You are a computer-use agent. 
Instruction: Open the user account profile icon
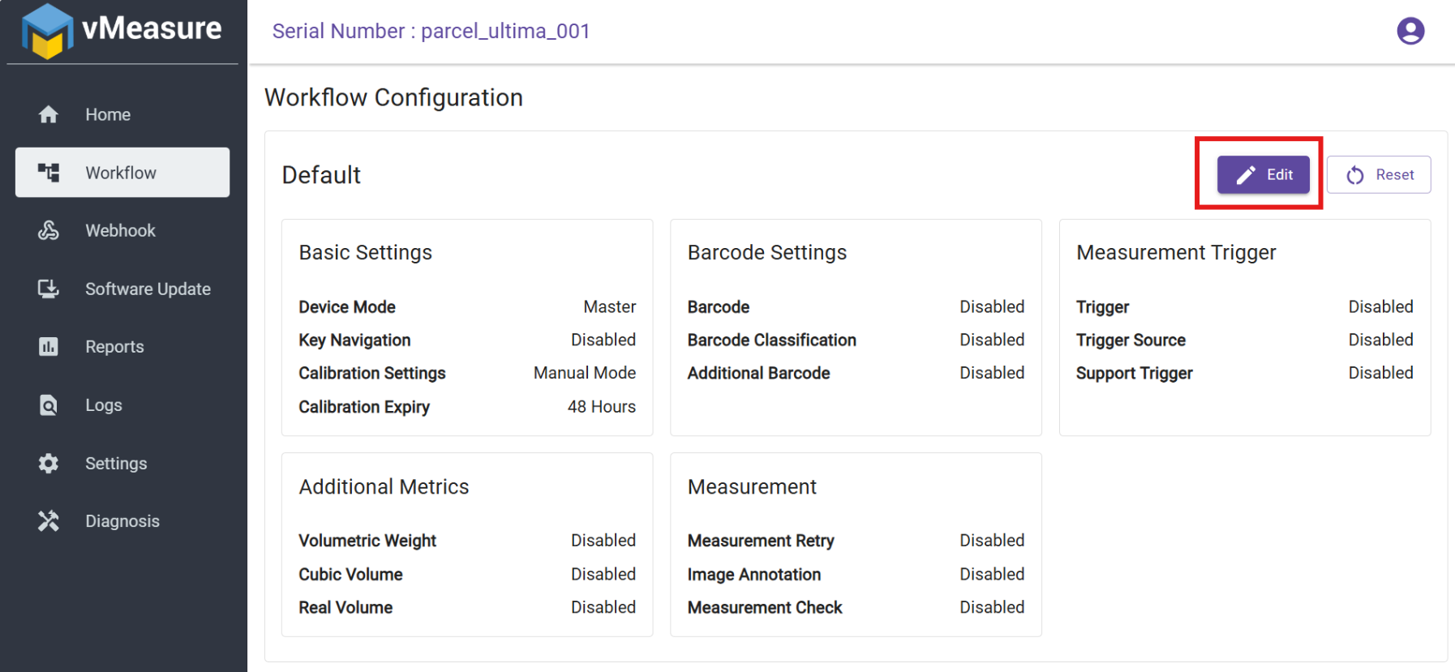tap(1410, 31)
